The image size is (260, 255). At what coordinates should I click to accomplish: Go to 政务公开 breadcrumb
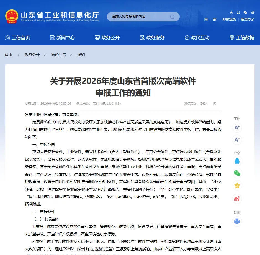click(x=32, y=55)
